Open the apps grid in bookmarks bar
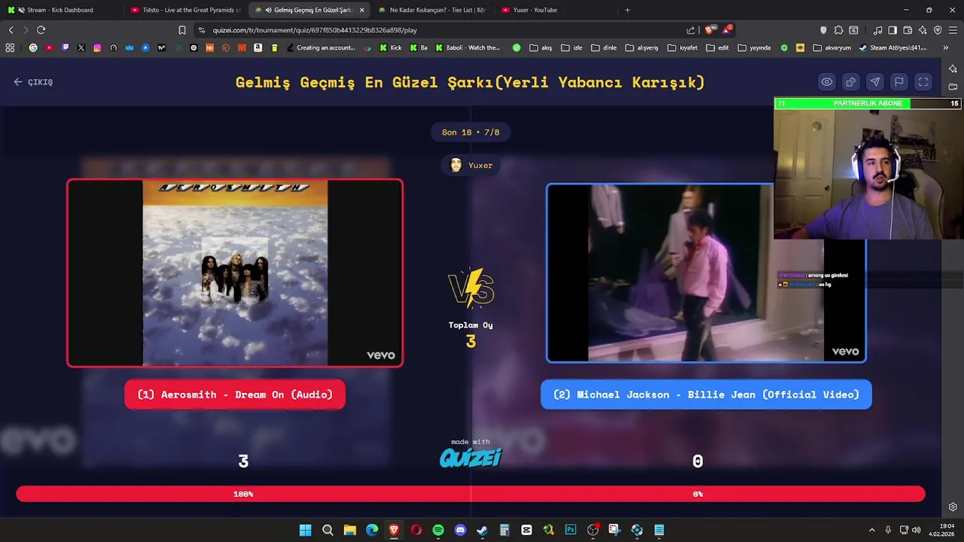This screenshot has height=542, width=964. pos(10,47)
